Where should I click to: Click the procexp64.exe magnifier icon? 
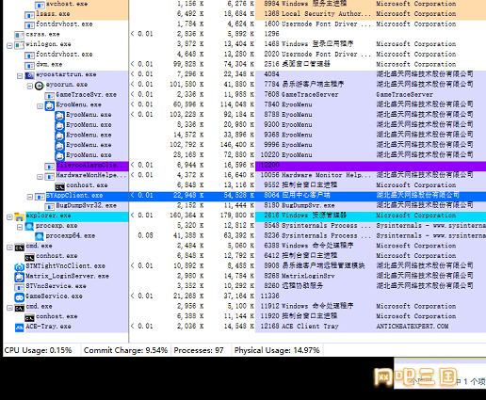pos(40,236)
